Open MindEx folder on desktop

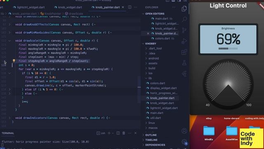pos(209,133)
